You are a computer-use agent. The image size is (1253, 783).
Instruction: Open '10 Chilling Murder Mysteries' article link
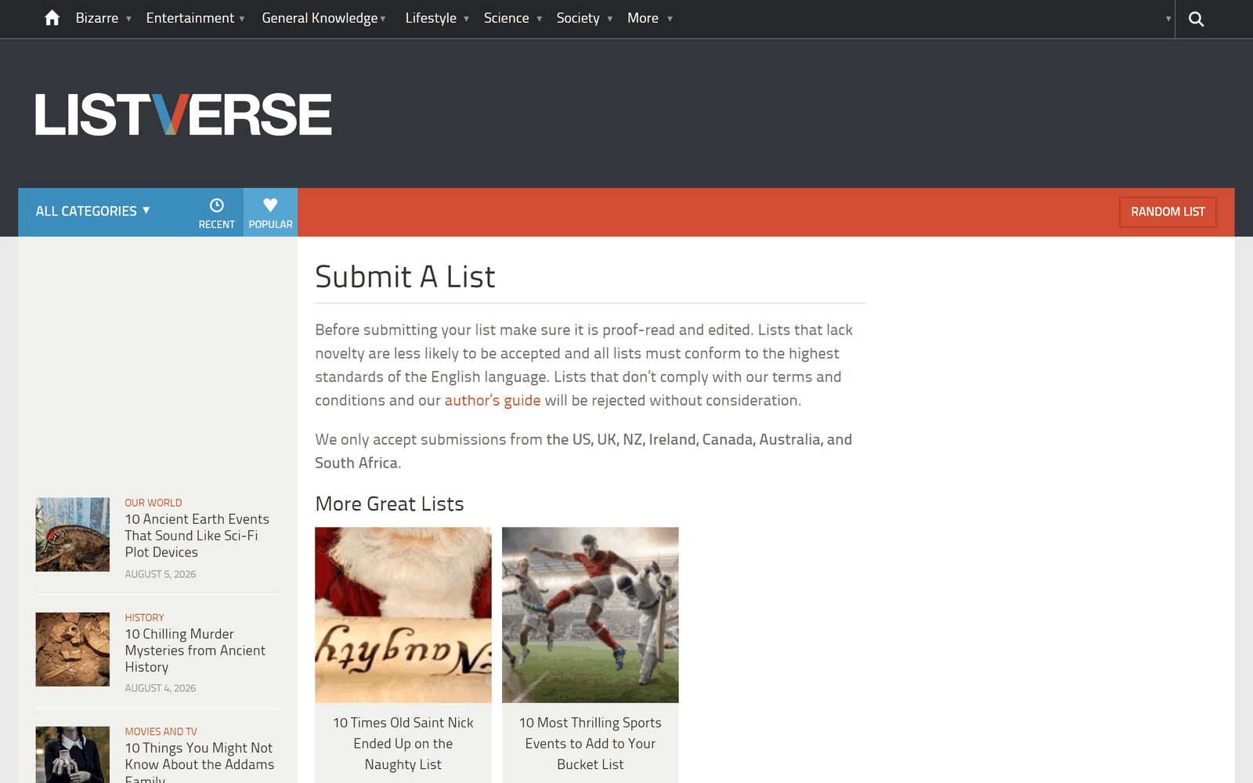(195, 651)
